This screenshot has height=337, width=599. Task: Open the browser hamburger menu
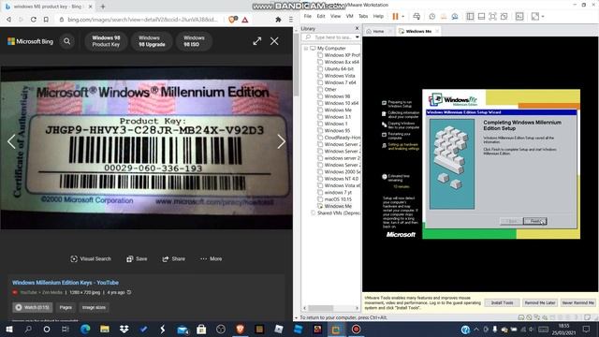pos(291,20)
